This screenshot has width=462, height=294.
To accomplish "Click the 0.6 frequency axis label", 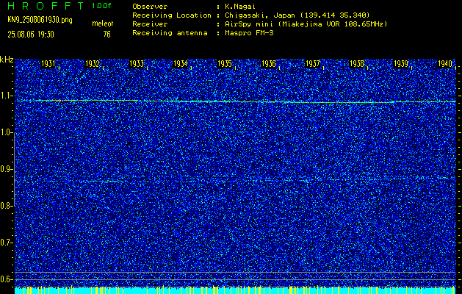I will [5, 279].
